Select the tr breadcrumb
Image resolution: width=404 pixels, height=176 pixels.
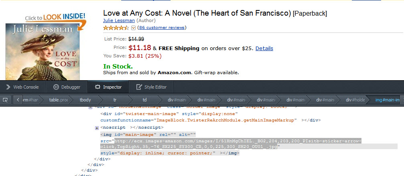pyautogui.click(x=115, y=100)
